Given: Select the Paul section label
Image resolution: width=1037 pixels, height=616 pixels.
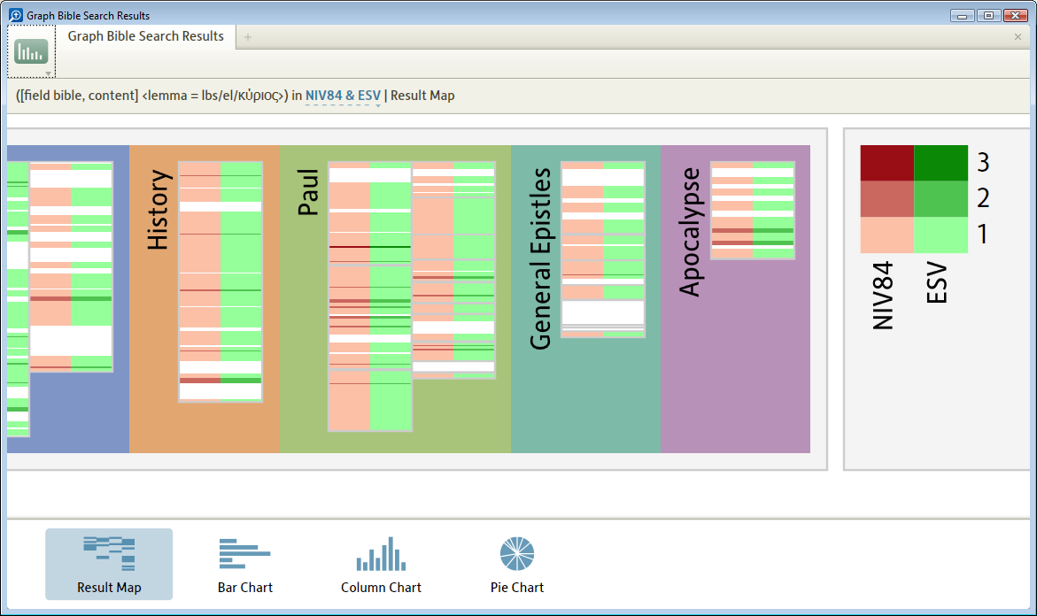Looking at the screenshot, I should [308, 192].
